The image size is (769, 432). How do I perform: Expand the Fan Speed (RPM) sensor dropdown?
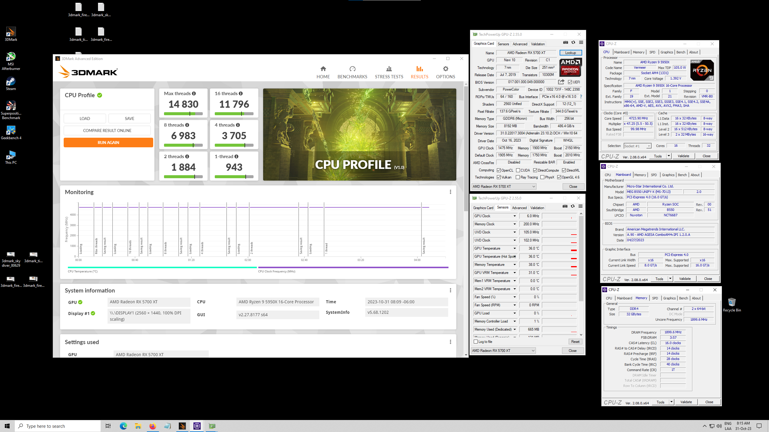click(x=514, y=305)
